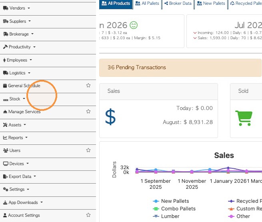Click the Manage Services bell icon
Screen dimensions: 262x222
[5, 112]
